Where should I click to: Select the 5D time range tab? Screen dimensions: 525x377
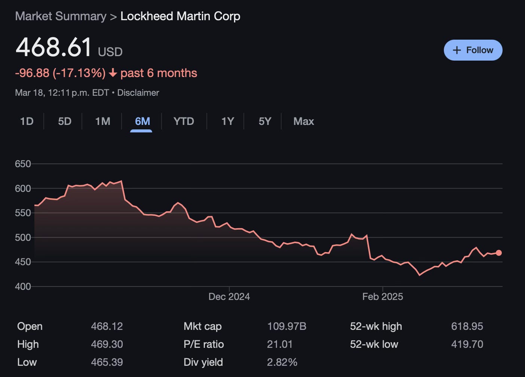point(65,121)
